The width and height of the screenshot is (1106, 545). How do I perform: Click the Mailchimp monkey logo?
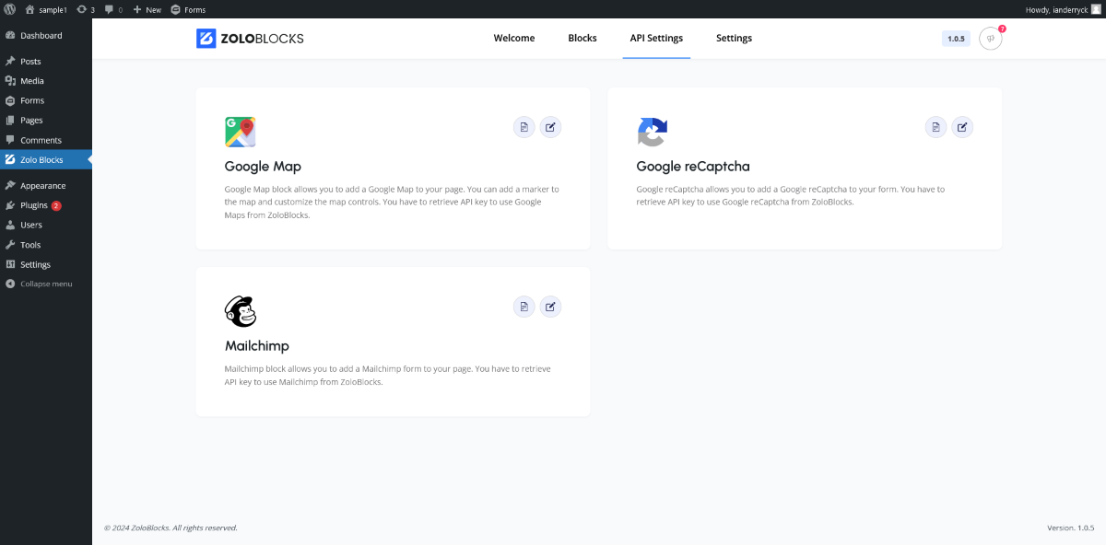coord(241,311)
